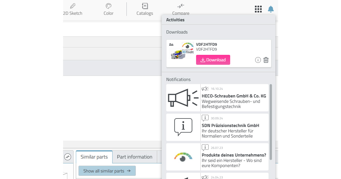
Task: Switch to the Similar parts tab
Action: [94, 157]
